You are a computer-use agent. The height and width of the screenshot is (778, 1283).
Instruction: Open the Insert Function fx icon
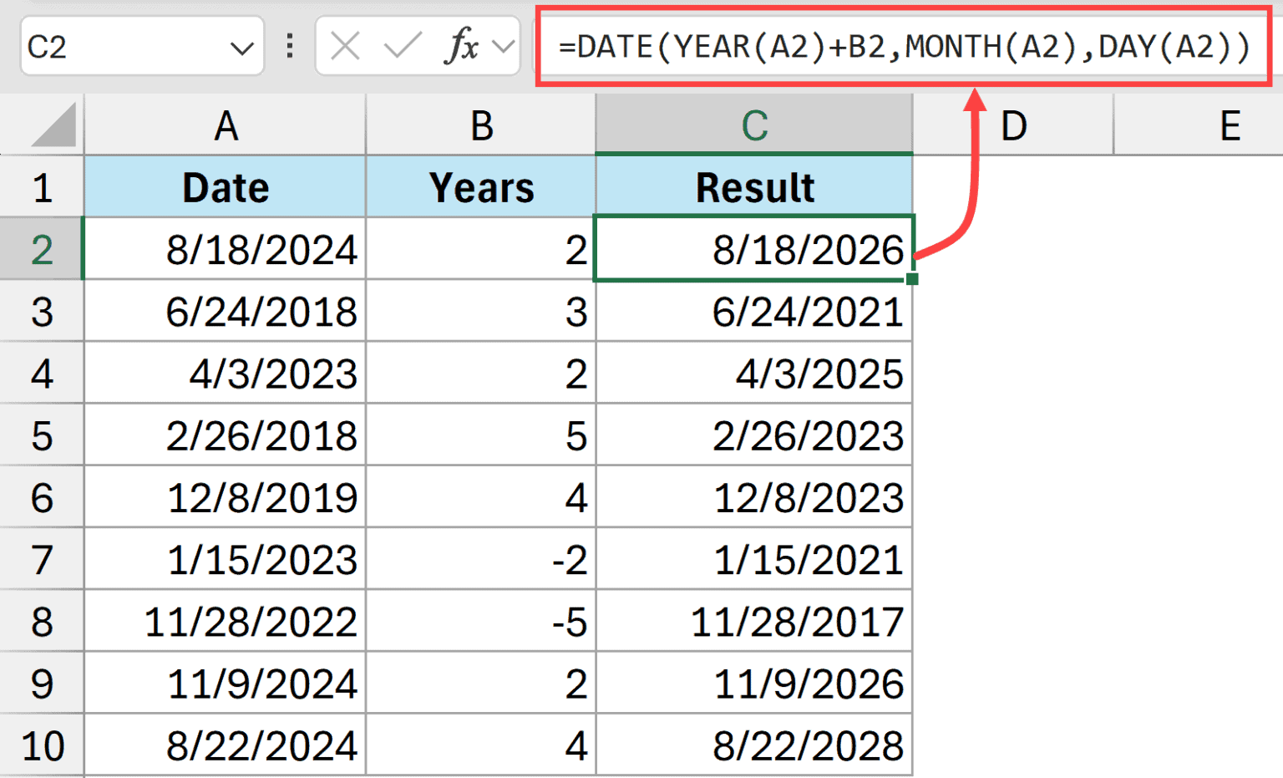[x=461, y=47]
